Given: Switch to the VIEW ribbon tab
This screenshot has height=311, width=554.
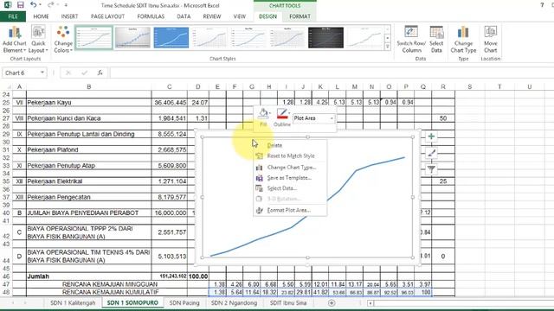Looking at the screenshot, I should pyautogui.click(x=239, y=16).
